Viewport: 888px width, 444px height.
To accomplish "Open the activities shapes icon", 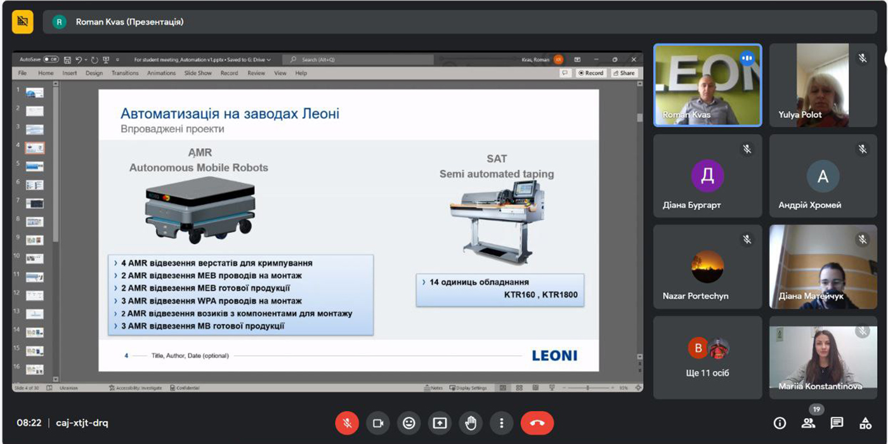I will click(x=865, y=423).
